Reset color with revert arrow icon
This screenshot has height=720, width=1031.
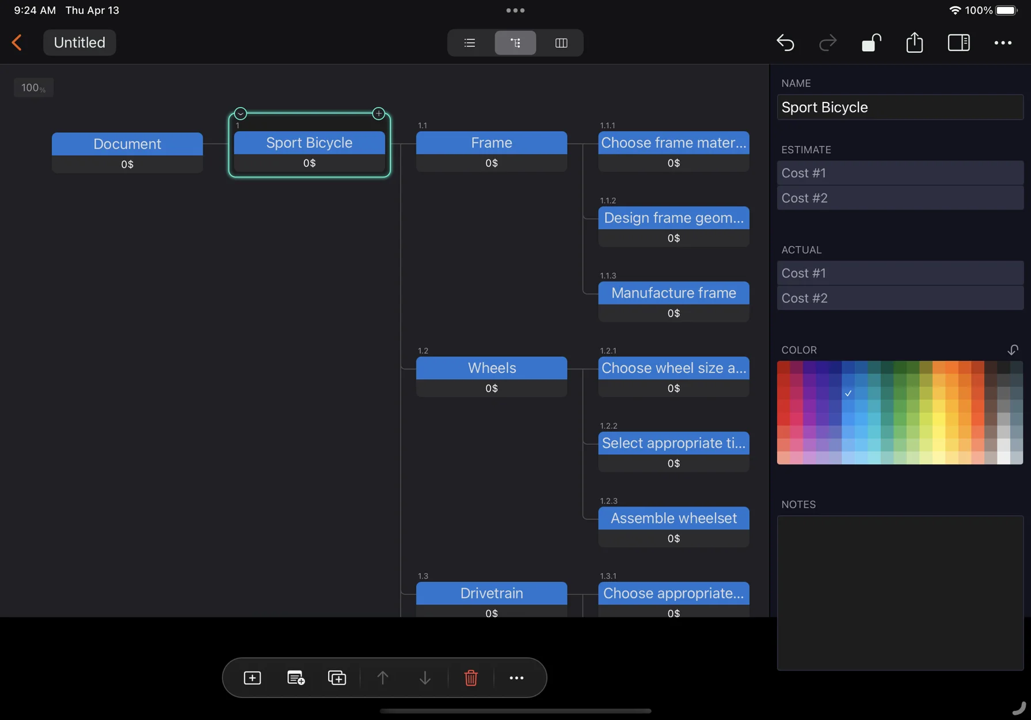coord(1013,350)
